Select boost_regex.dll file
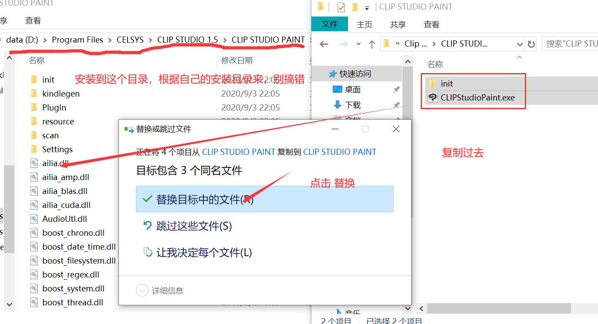 click(x=71, y=274)
